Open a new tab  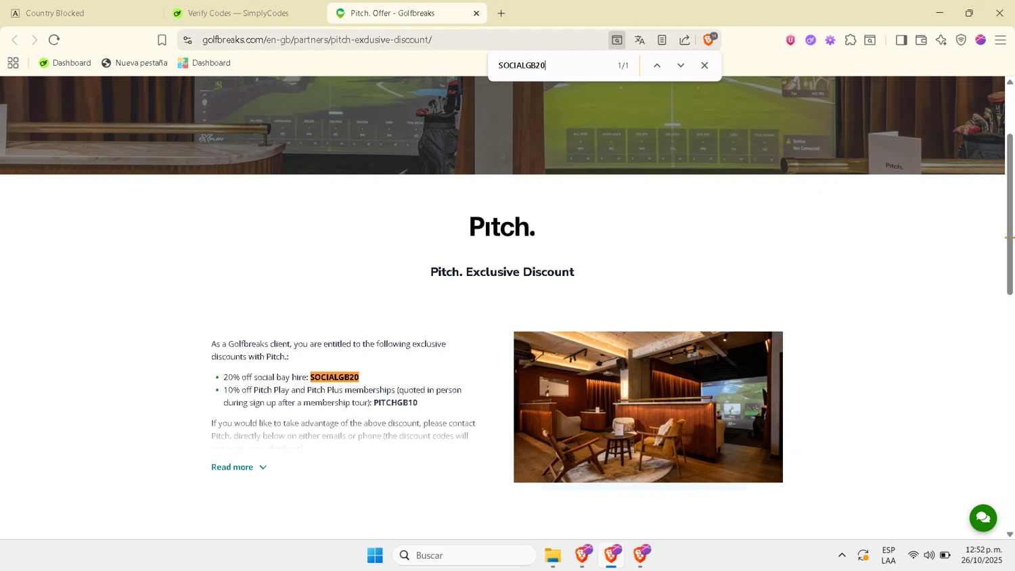[x=501, y=13]
